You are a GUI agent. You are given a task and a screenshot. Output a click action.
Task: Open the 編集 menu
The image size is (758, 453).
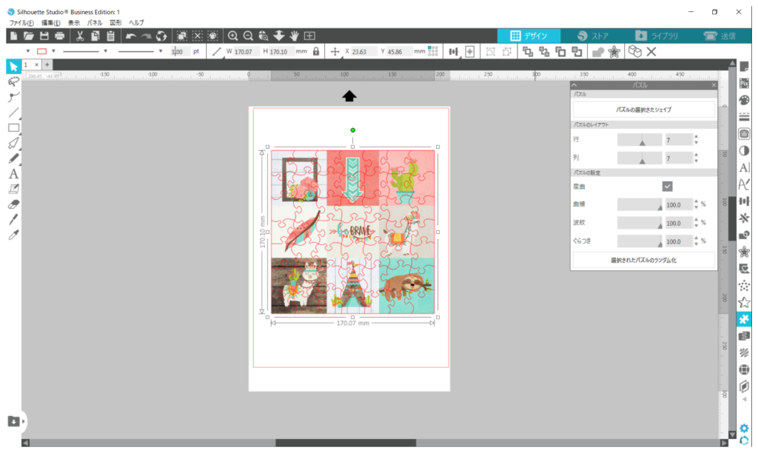tap(51, 23)
